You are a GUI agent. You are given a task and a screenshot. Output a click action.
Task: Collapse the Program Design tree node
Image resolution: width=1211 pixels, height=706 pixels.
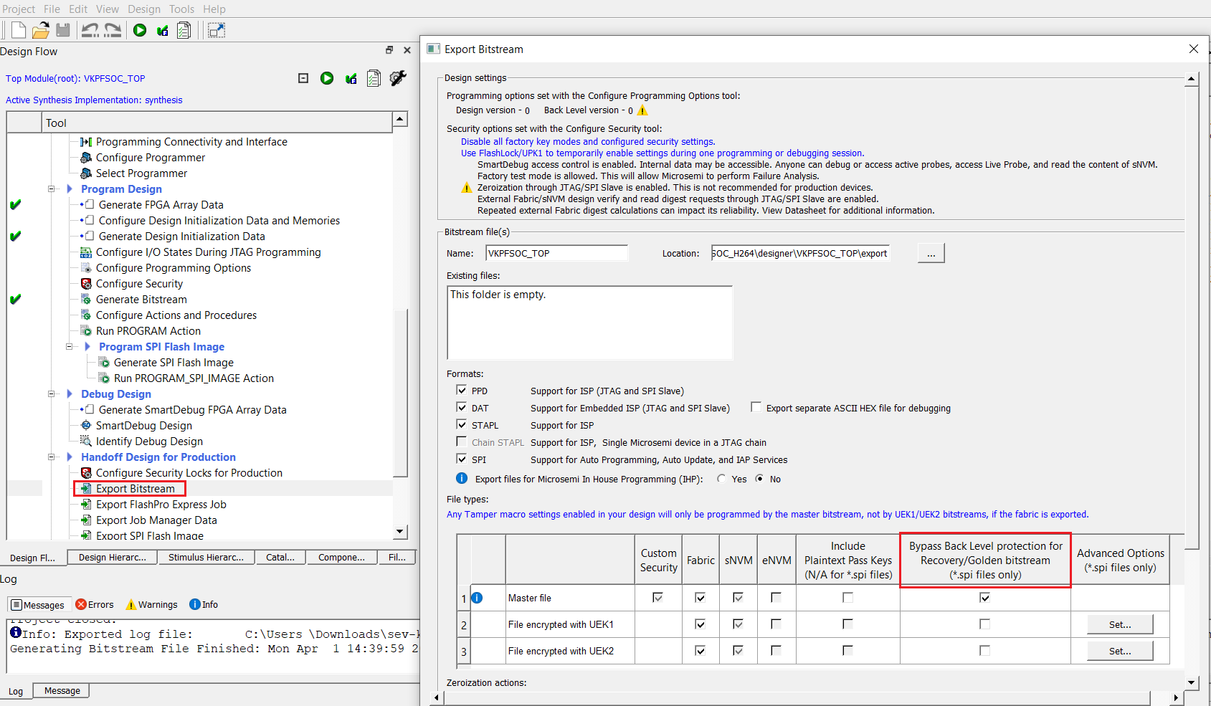[52, 189]
